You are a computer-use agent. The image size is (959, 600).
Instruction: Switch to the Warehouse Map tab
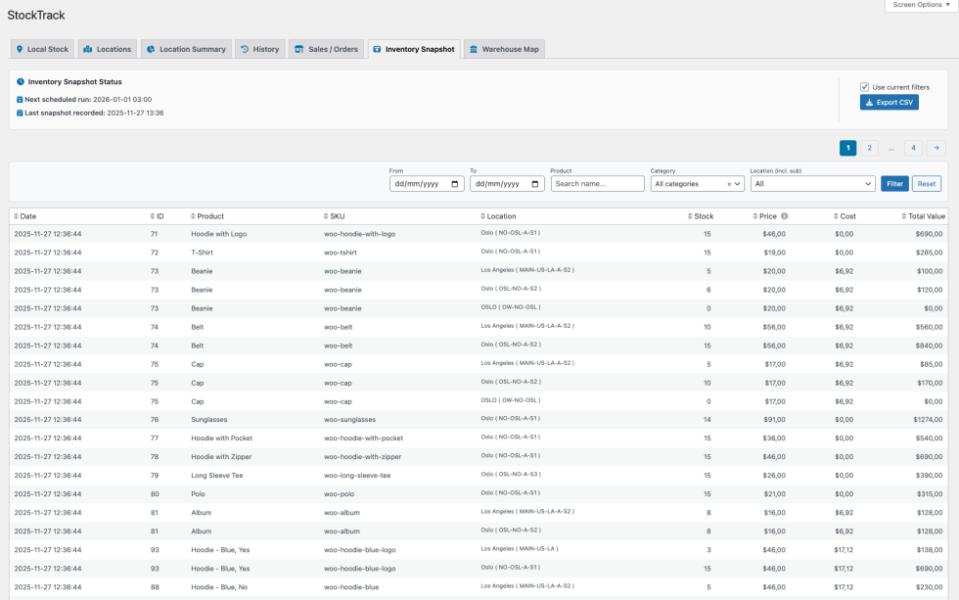503,49
